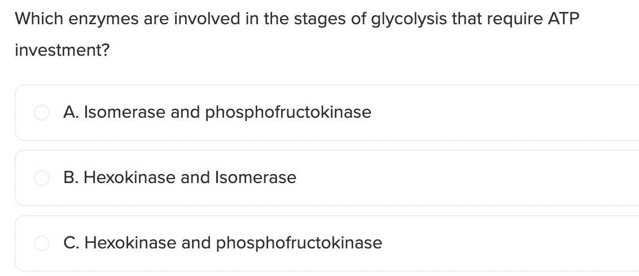The image size is (639, 276).
Task: Pick answer 'B. Hexokinase and Isomerase' label
Action: point(180,177)
